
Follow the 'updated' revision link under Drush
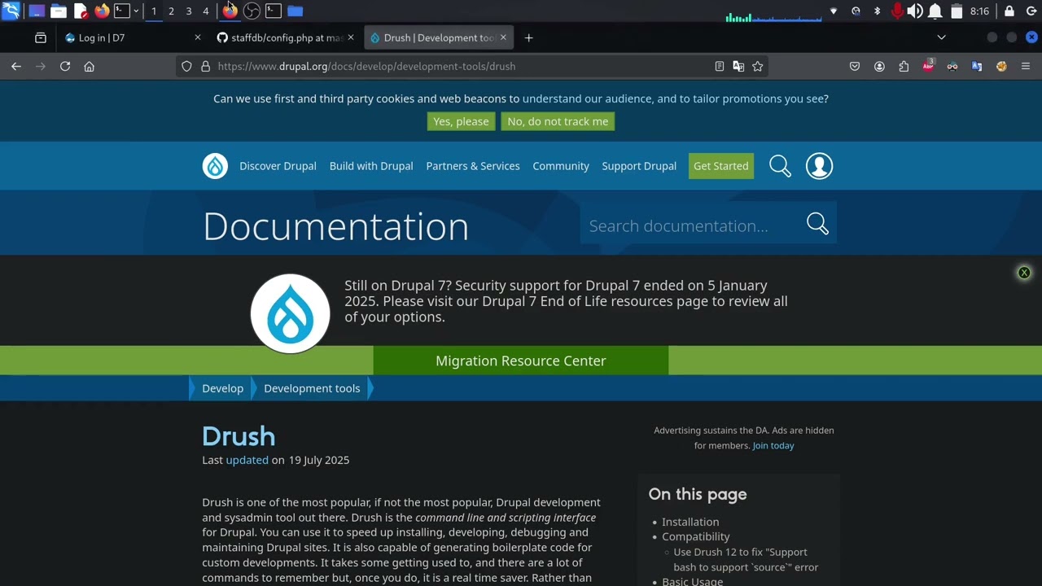(247, 460)
